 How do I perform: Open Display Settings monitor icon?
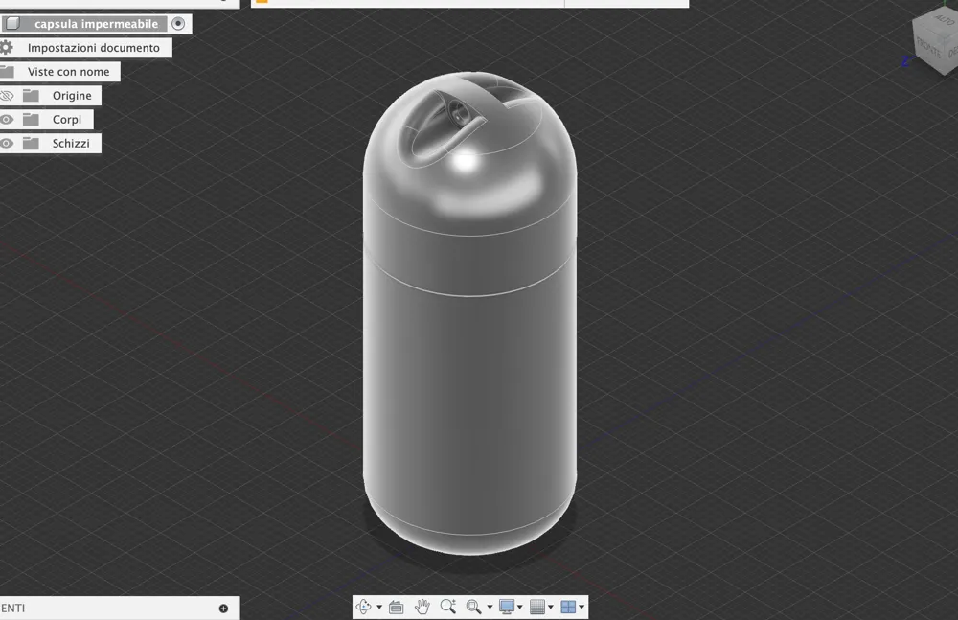pos(507,607)
